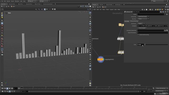Image resolution: width=169 pixels, height=95 pixels.
Task: Click the bottom node connected to copytopoints1
Action: tap(121, 52)
